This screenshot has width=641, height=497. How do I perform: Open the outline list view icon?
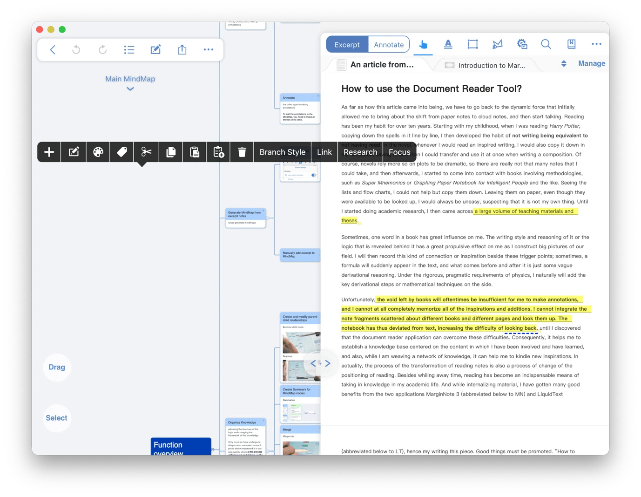[x=129, y=50]
